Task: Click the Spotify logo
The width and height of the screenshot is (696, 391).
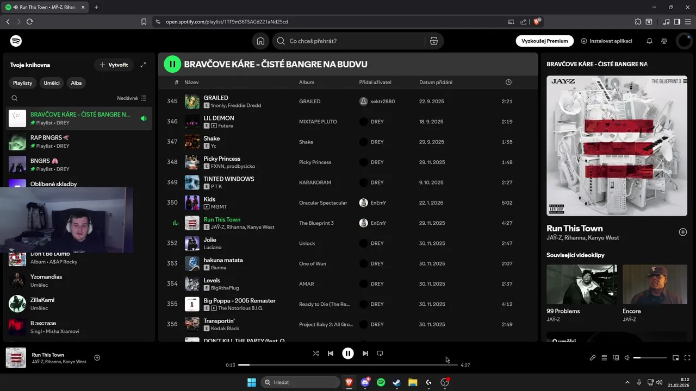Action: 16,41
